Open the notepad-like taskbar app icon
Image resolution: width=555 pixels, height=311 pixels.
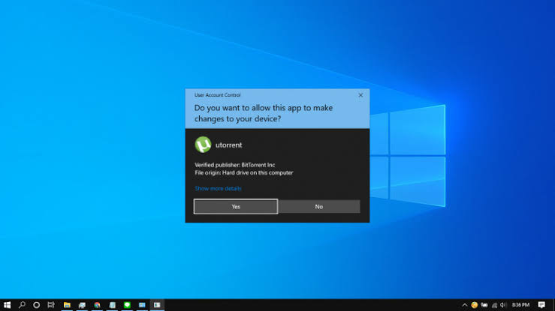pyautogui.click(x=112, y=305)
